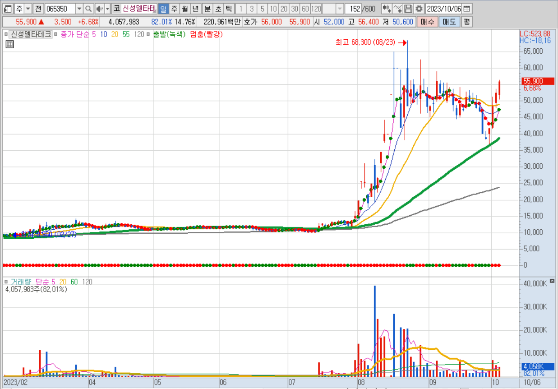Choose interval 5 button
Image resolution: width=558 pixels, height=389 pixels.
[263, 9]
